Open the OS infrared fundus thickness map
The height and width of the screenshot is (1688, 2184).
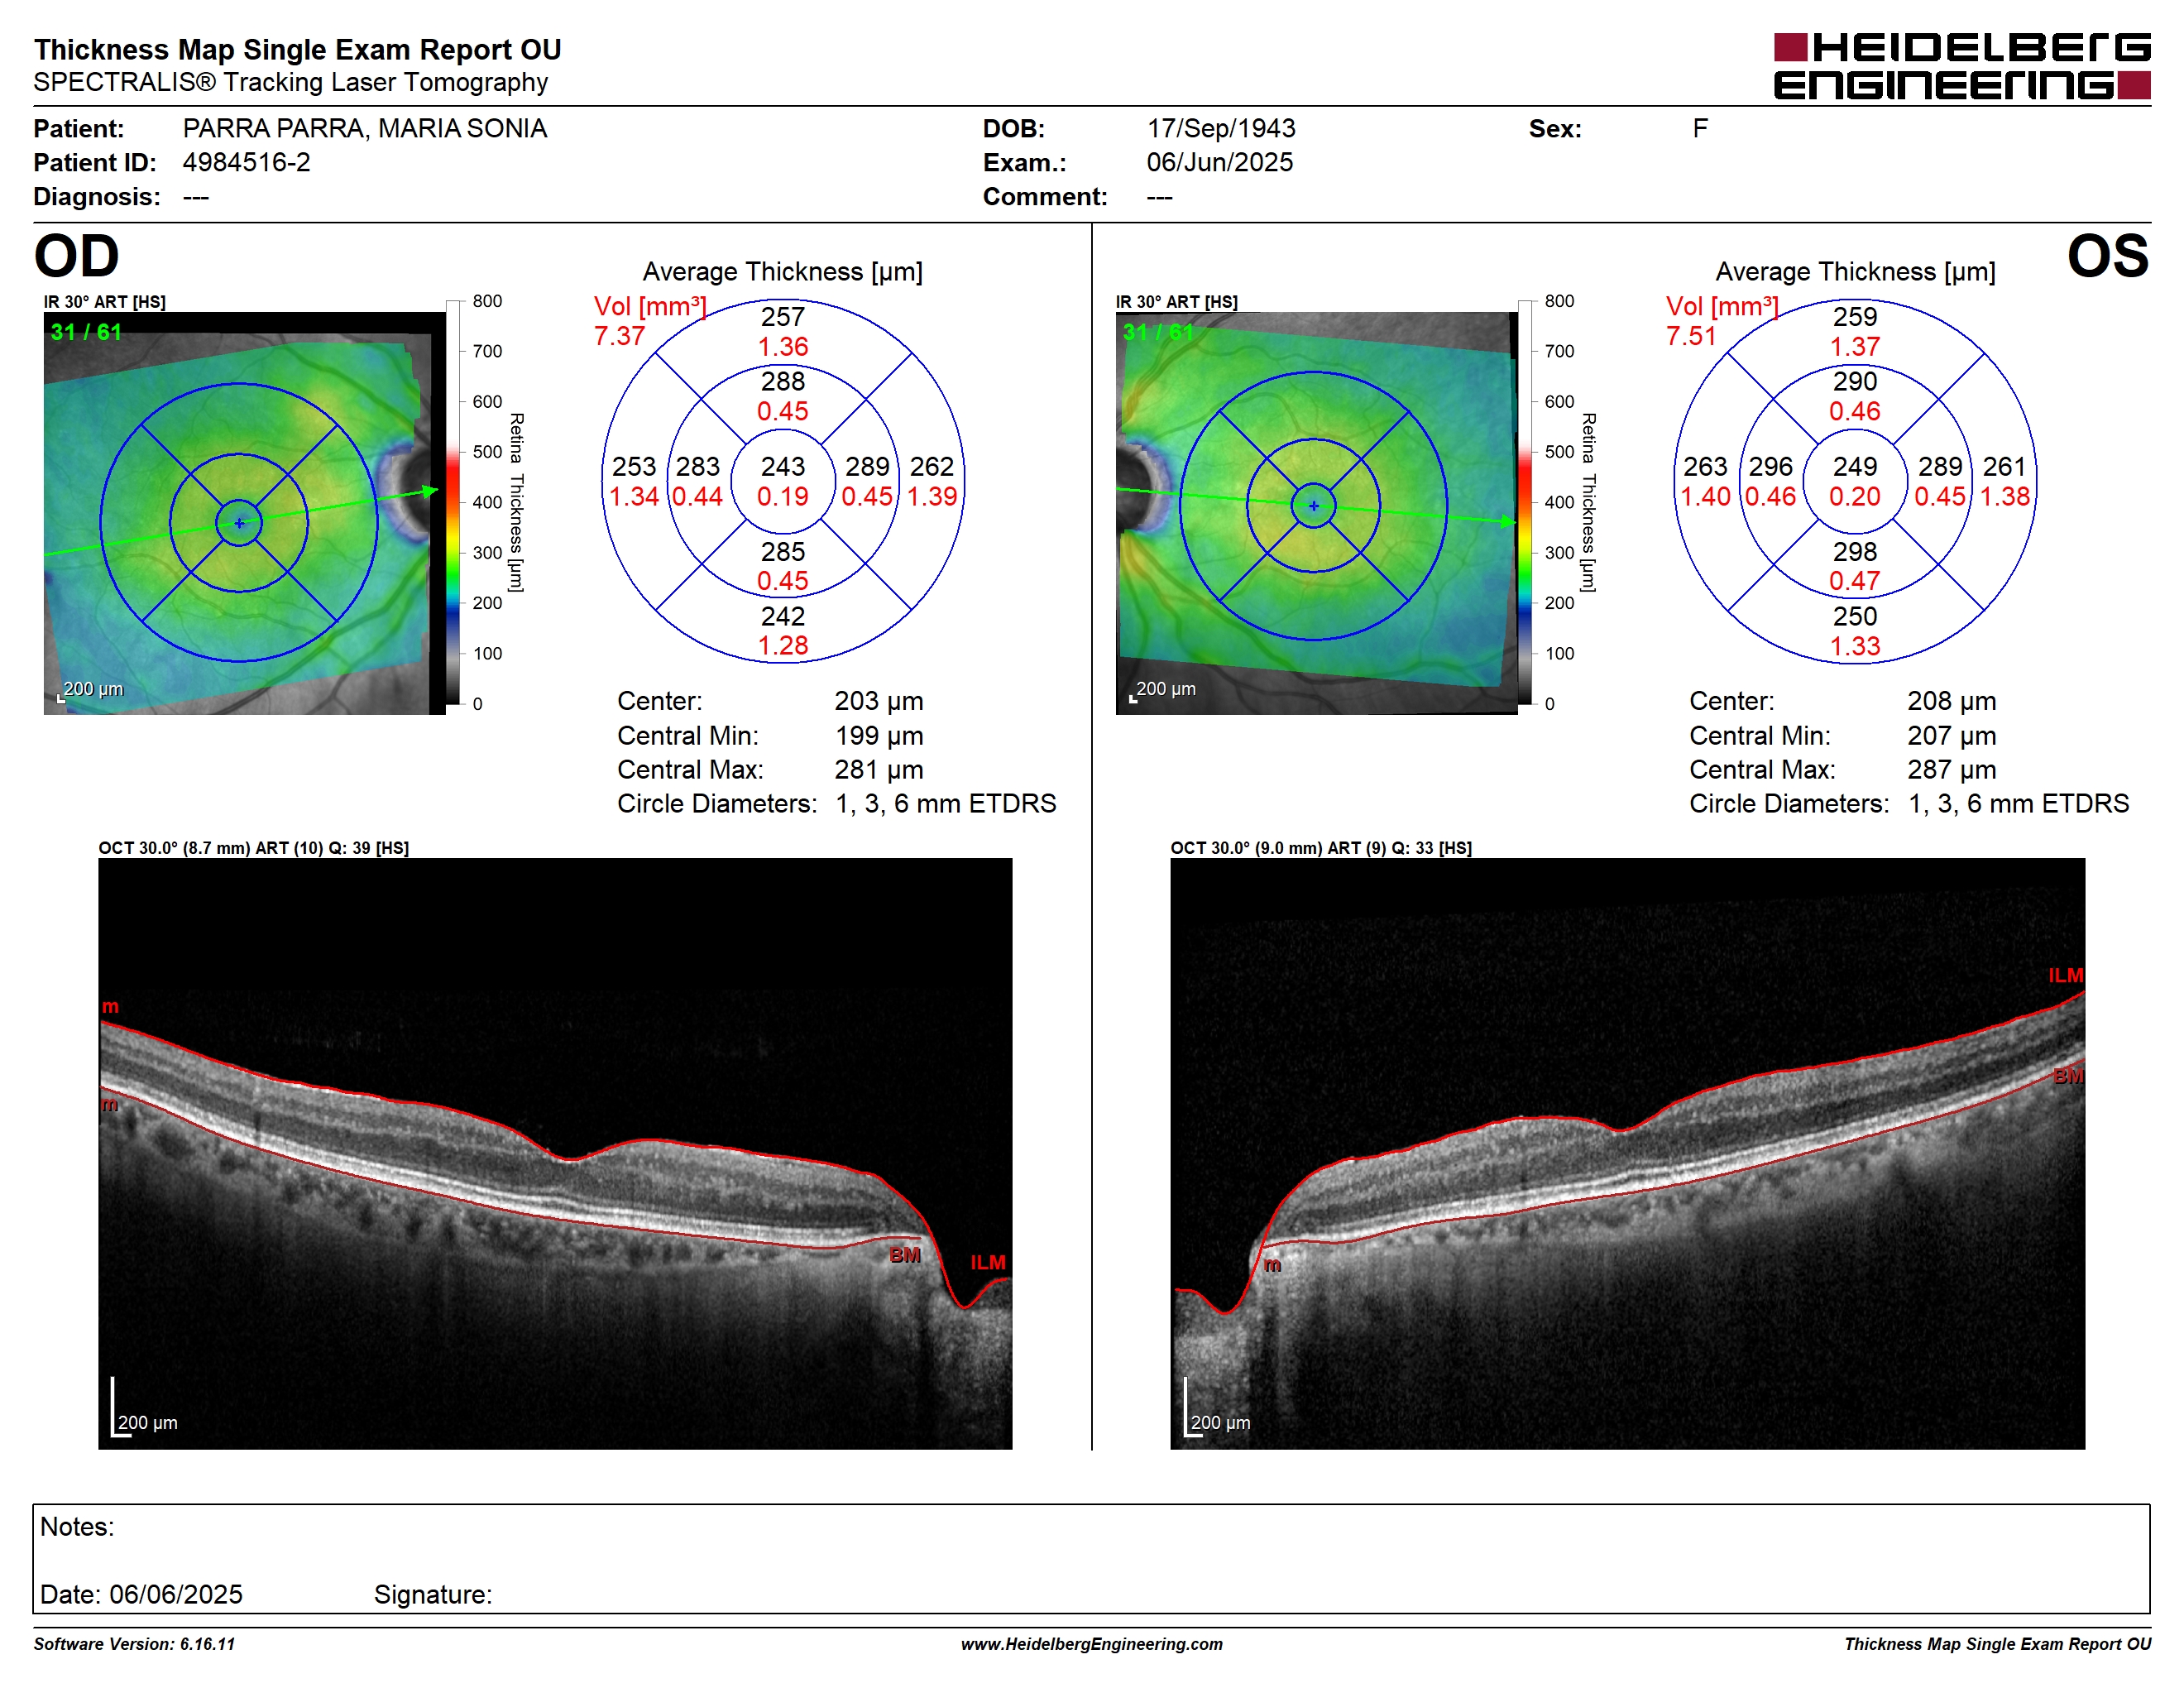coord(1316,513)
